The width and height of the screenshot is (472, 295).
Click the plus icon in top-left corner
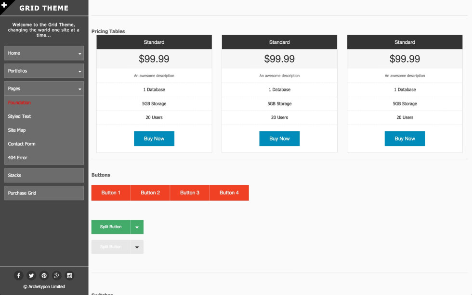tap(4, 4)
